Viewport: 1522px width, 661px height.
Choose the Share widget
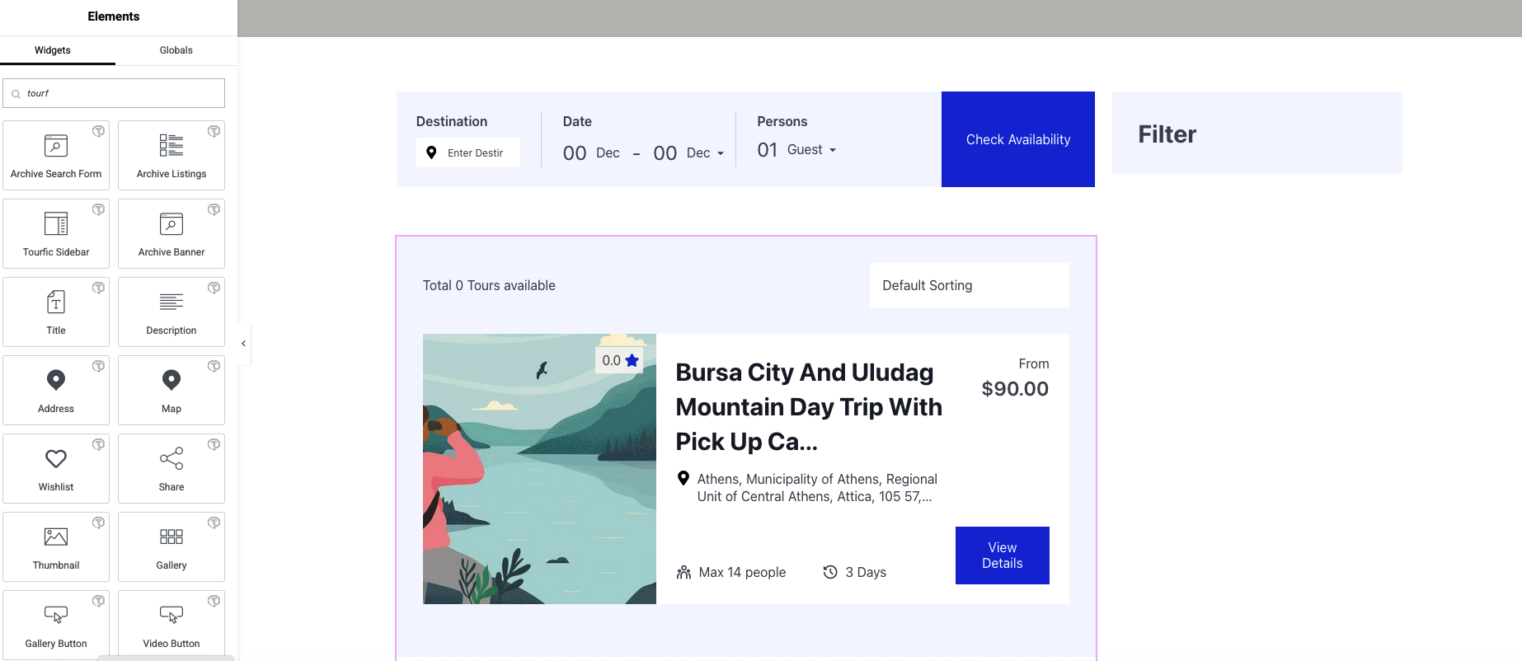pos(171,468)
